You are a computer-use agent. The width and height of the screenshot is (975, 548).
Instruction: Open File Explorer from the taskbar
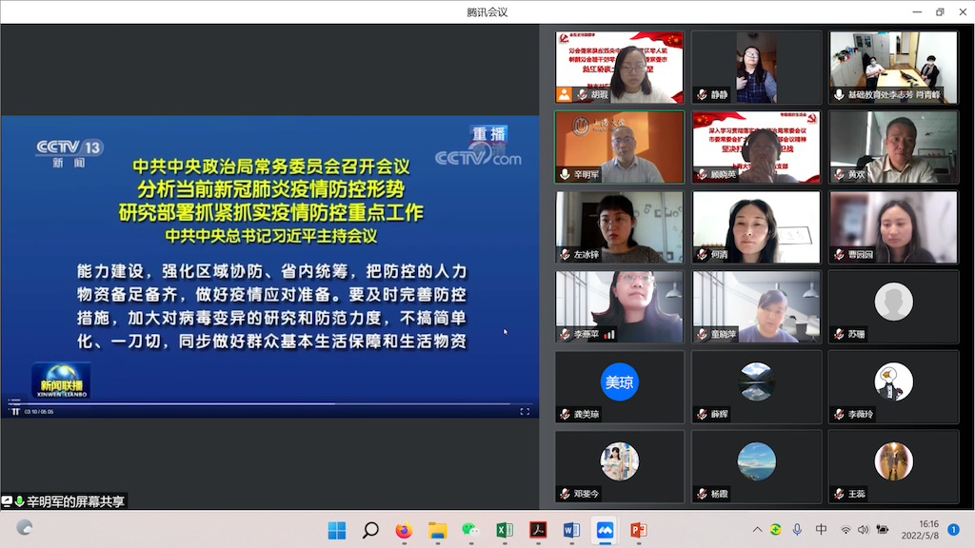click(437, 530)
